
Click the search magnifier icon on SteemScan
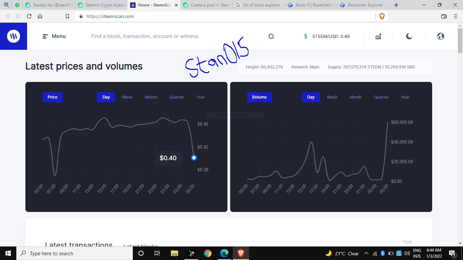pyautogui.click(x=271, y=36)
